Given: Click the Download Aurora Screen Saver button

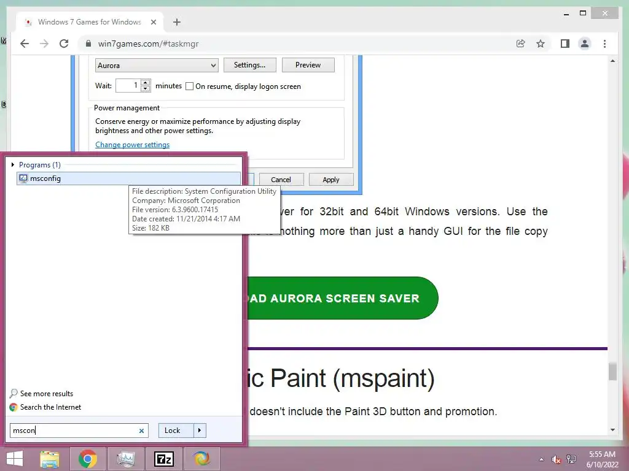Looking at the screenshot, I should [x=342, y=298].
